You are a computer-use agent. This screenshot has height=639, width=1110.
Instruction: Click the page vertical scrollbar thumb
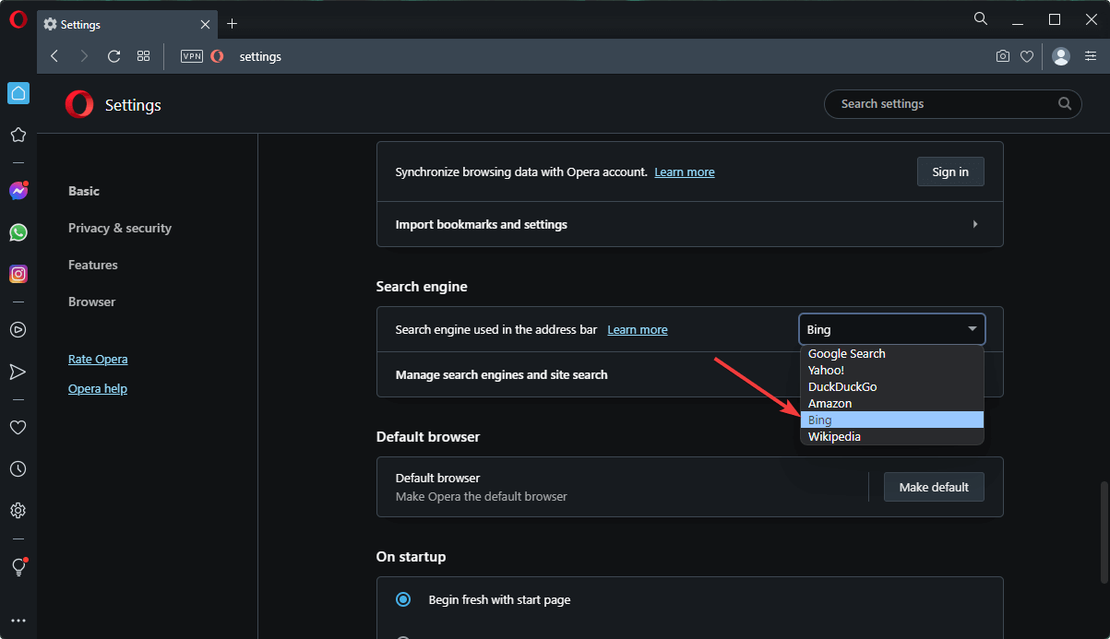click(x=1104, y=532)
